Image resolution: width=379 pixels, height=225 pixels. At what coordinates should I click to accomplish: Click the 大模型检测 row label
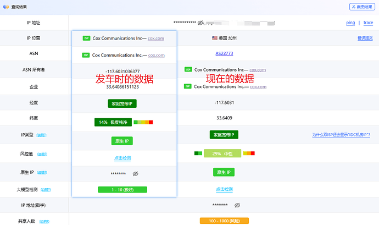click(x=27, y=189)
